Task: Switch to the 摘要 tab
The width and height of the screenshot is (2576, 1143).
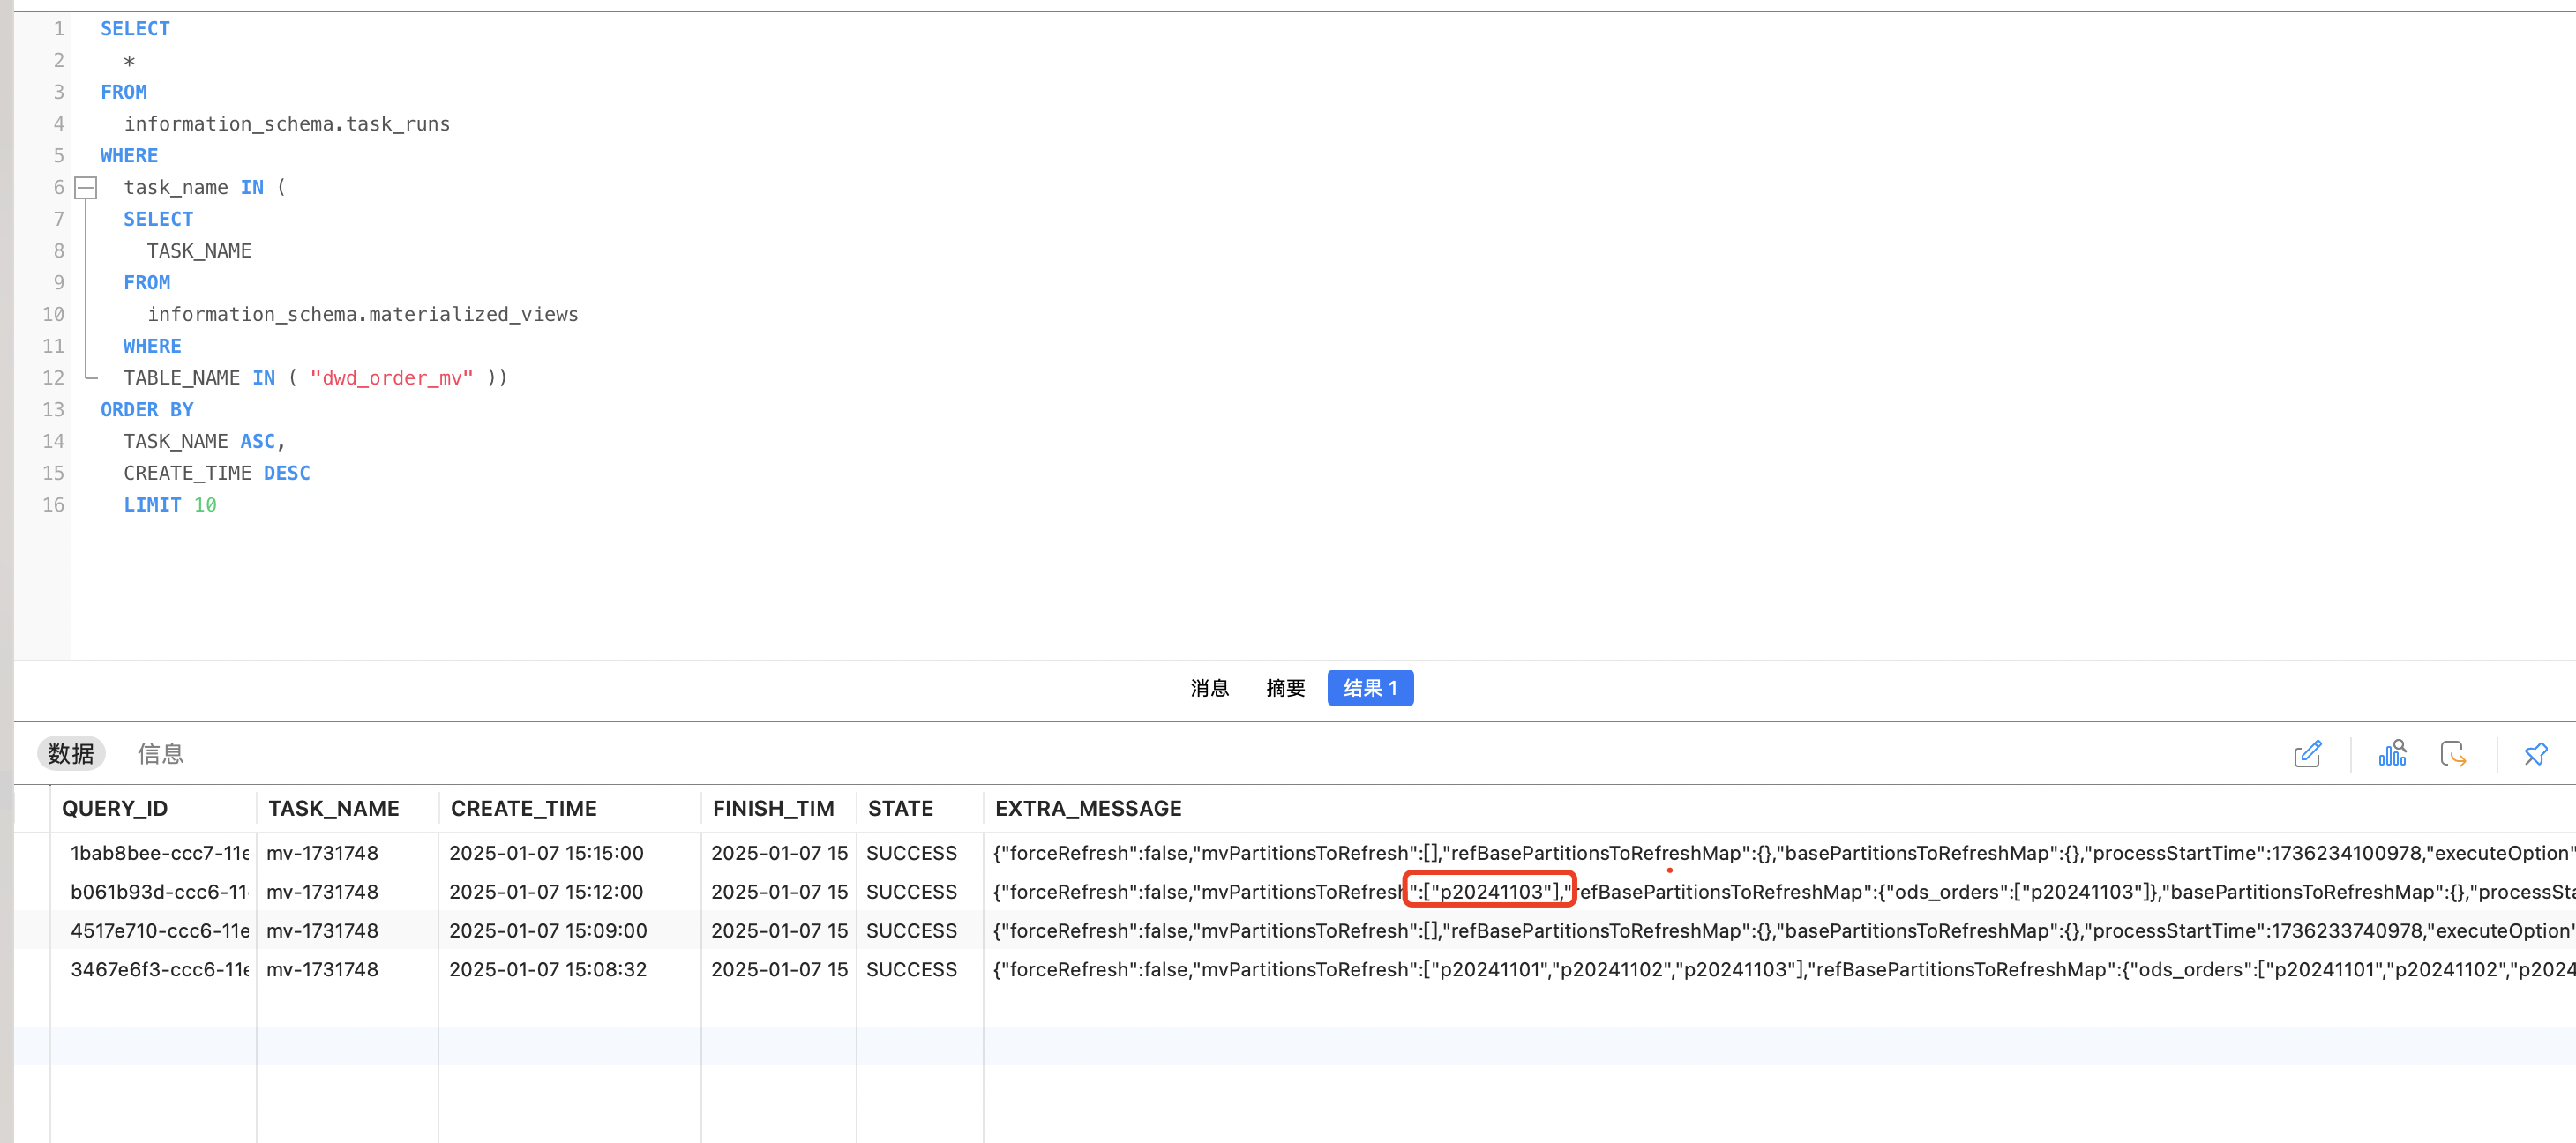Action: (1285, 688)
